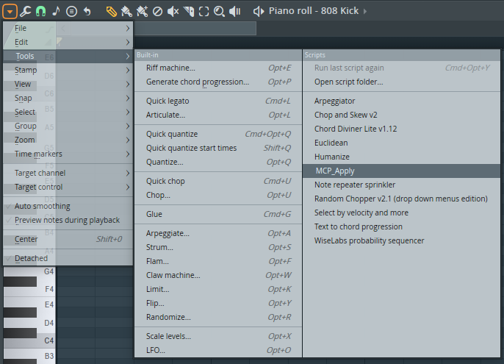
Task: Run the Euclidean script
Action: pyautogui.click(x=401, y=143)
